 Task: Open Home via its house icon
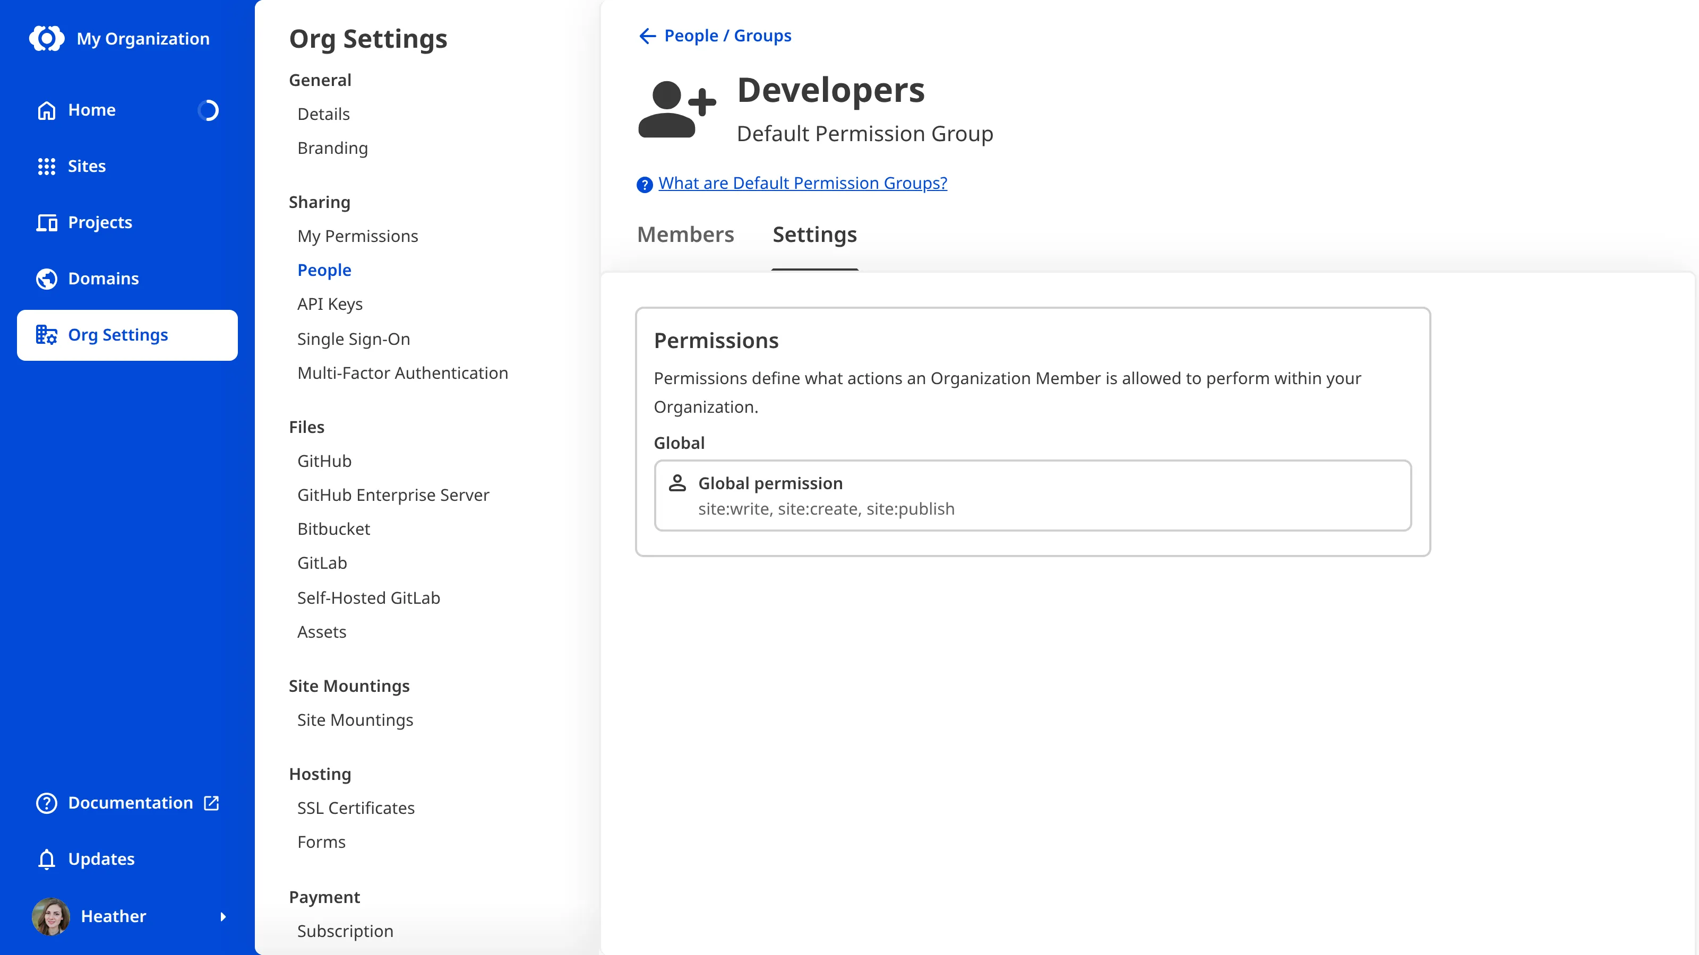click(x=46, y=110)
